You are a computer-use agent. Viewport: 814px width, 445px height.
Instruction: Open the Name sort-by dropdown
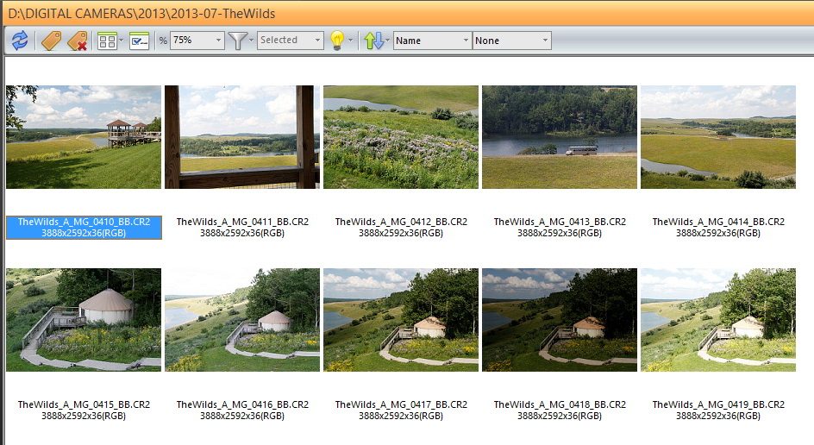433,41
